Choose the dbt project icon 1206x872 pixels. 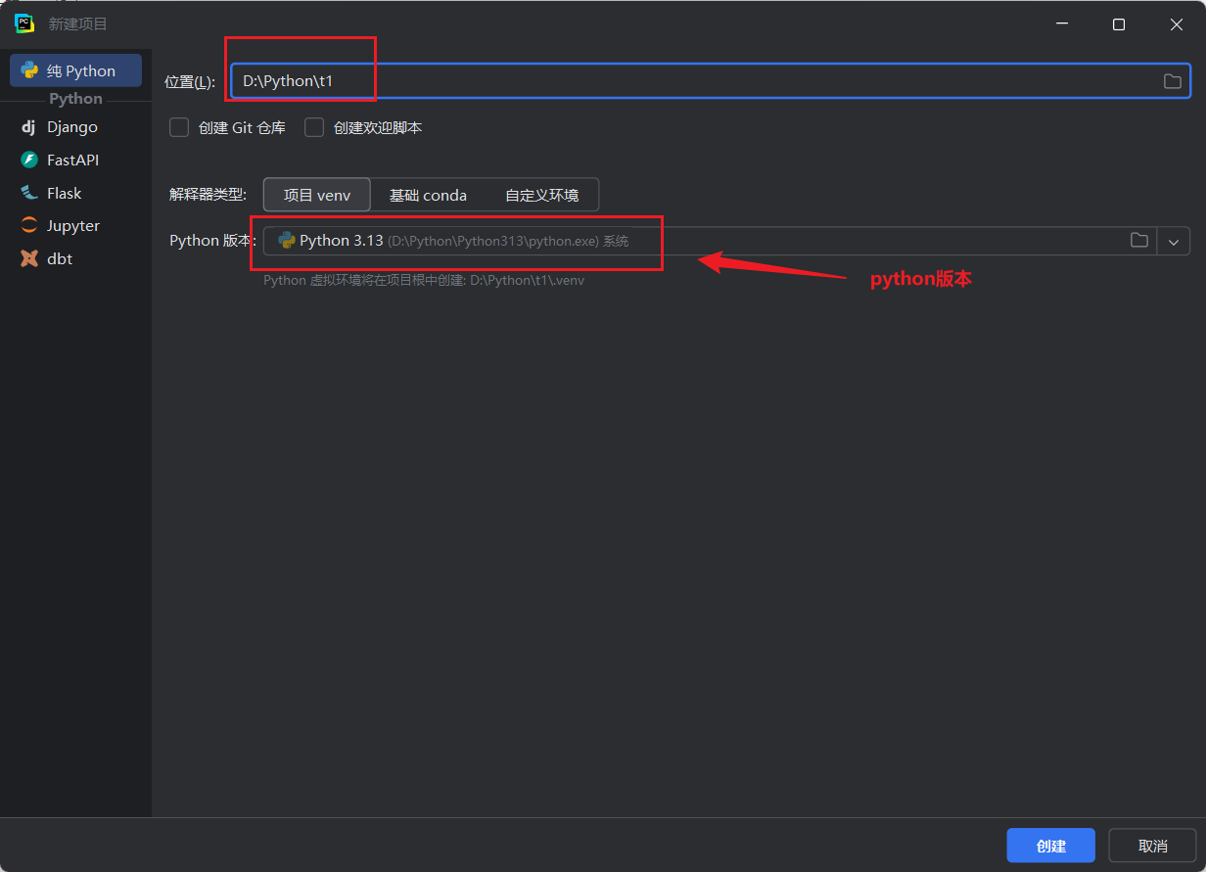(x=29, y=258)
